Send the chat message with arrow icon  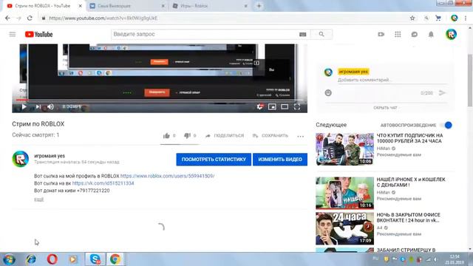coord(442,93)
